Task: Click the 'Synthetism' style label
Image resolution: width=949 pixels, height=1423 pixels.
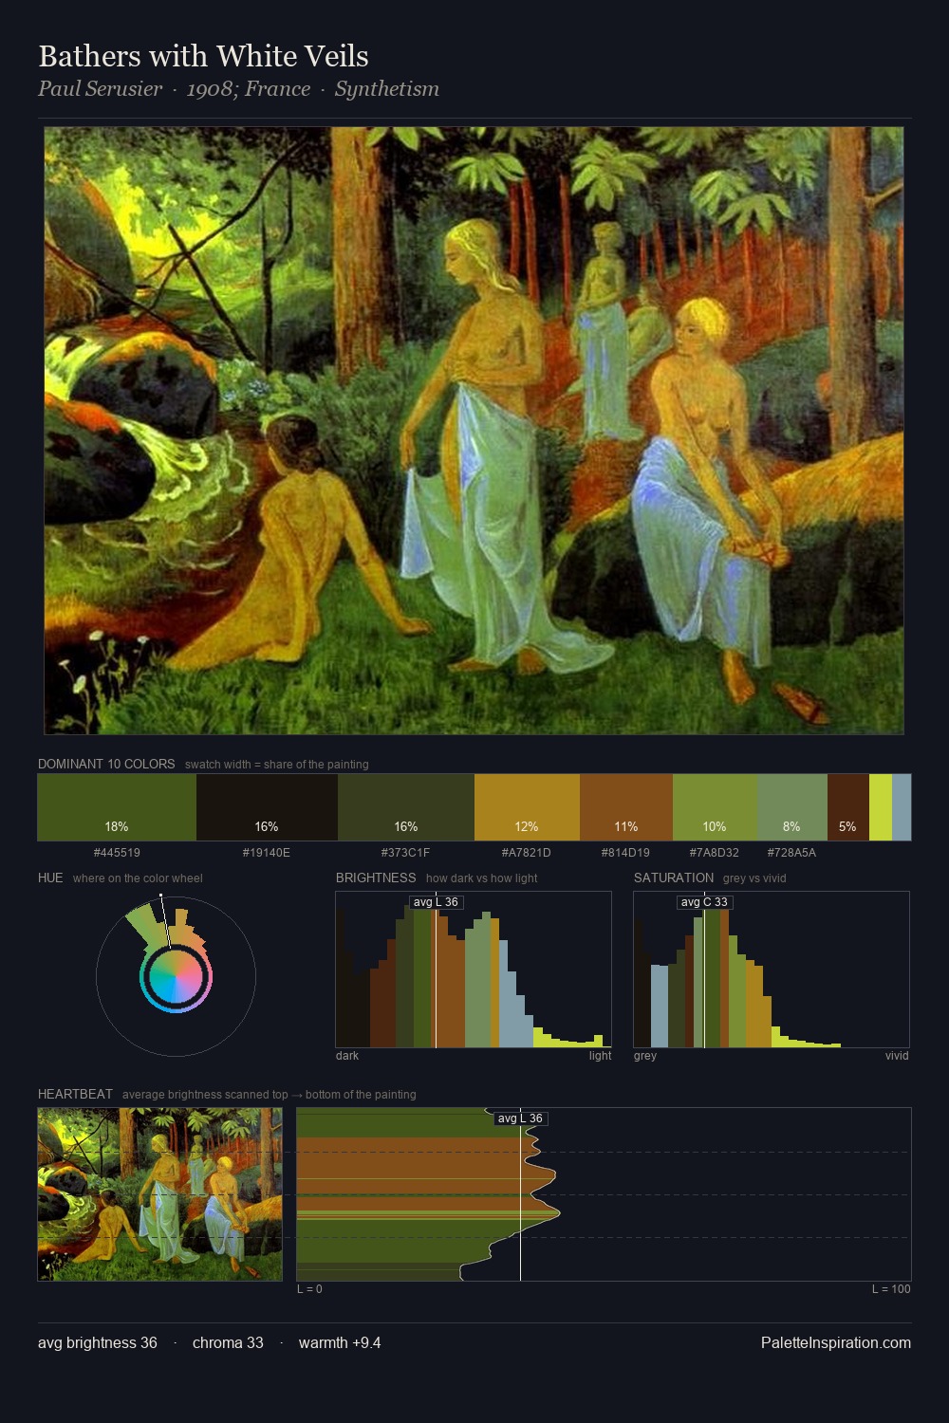Action: coord(387,89)
